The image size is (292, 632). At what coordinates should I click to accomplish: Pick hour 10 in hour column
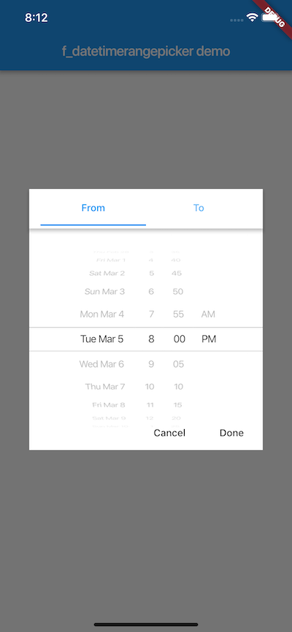(x=150, y=387)
